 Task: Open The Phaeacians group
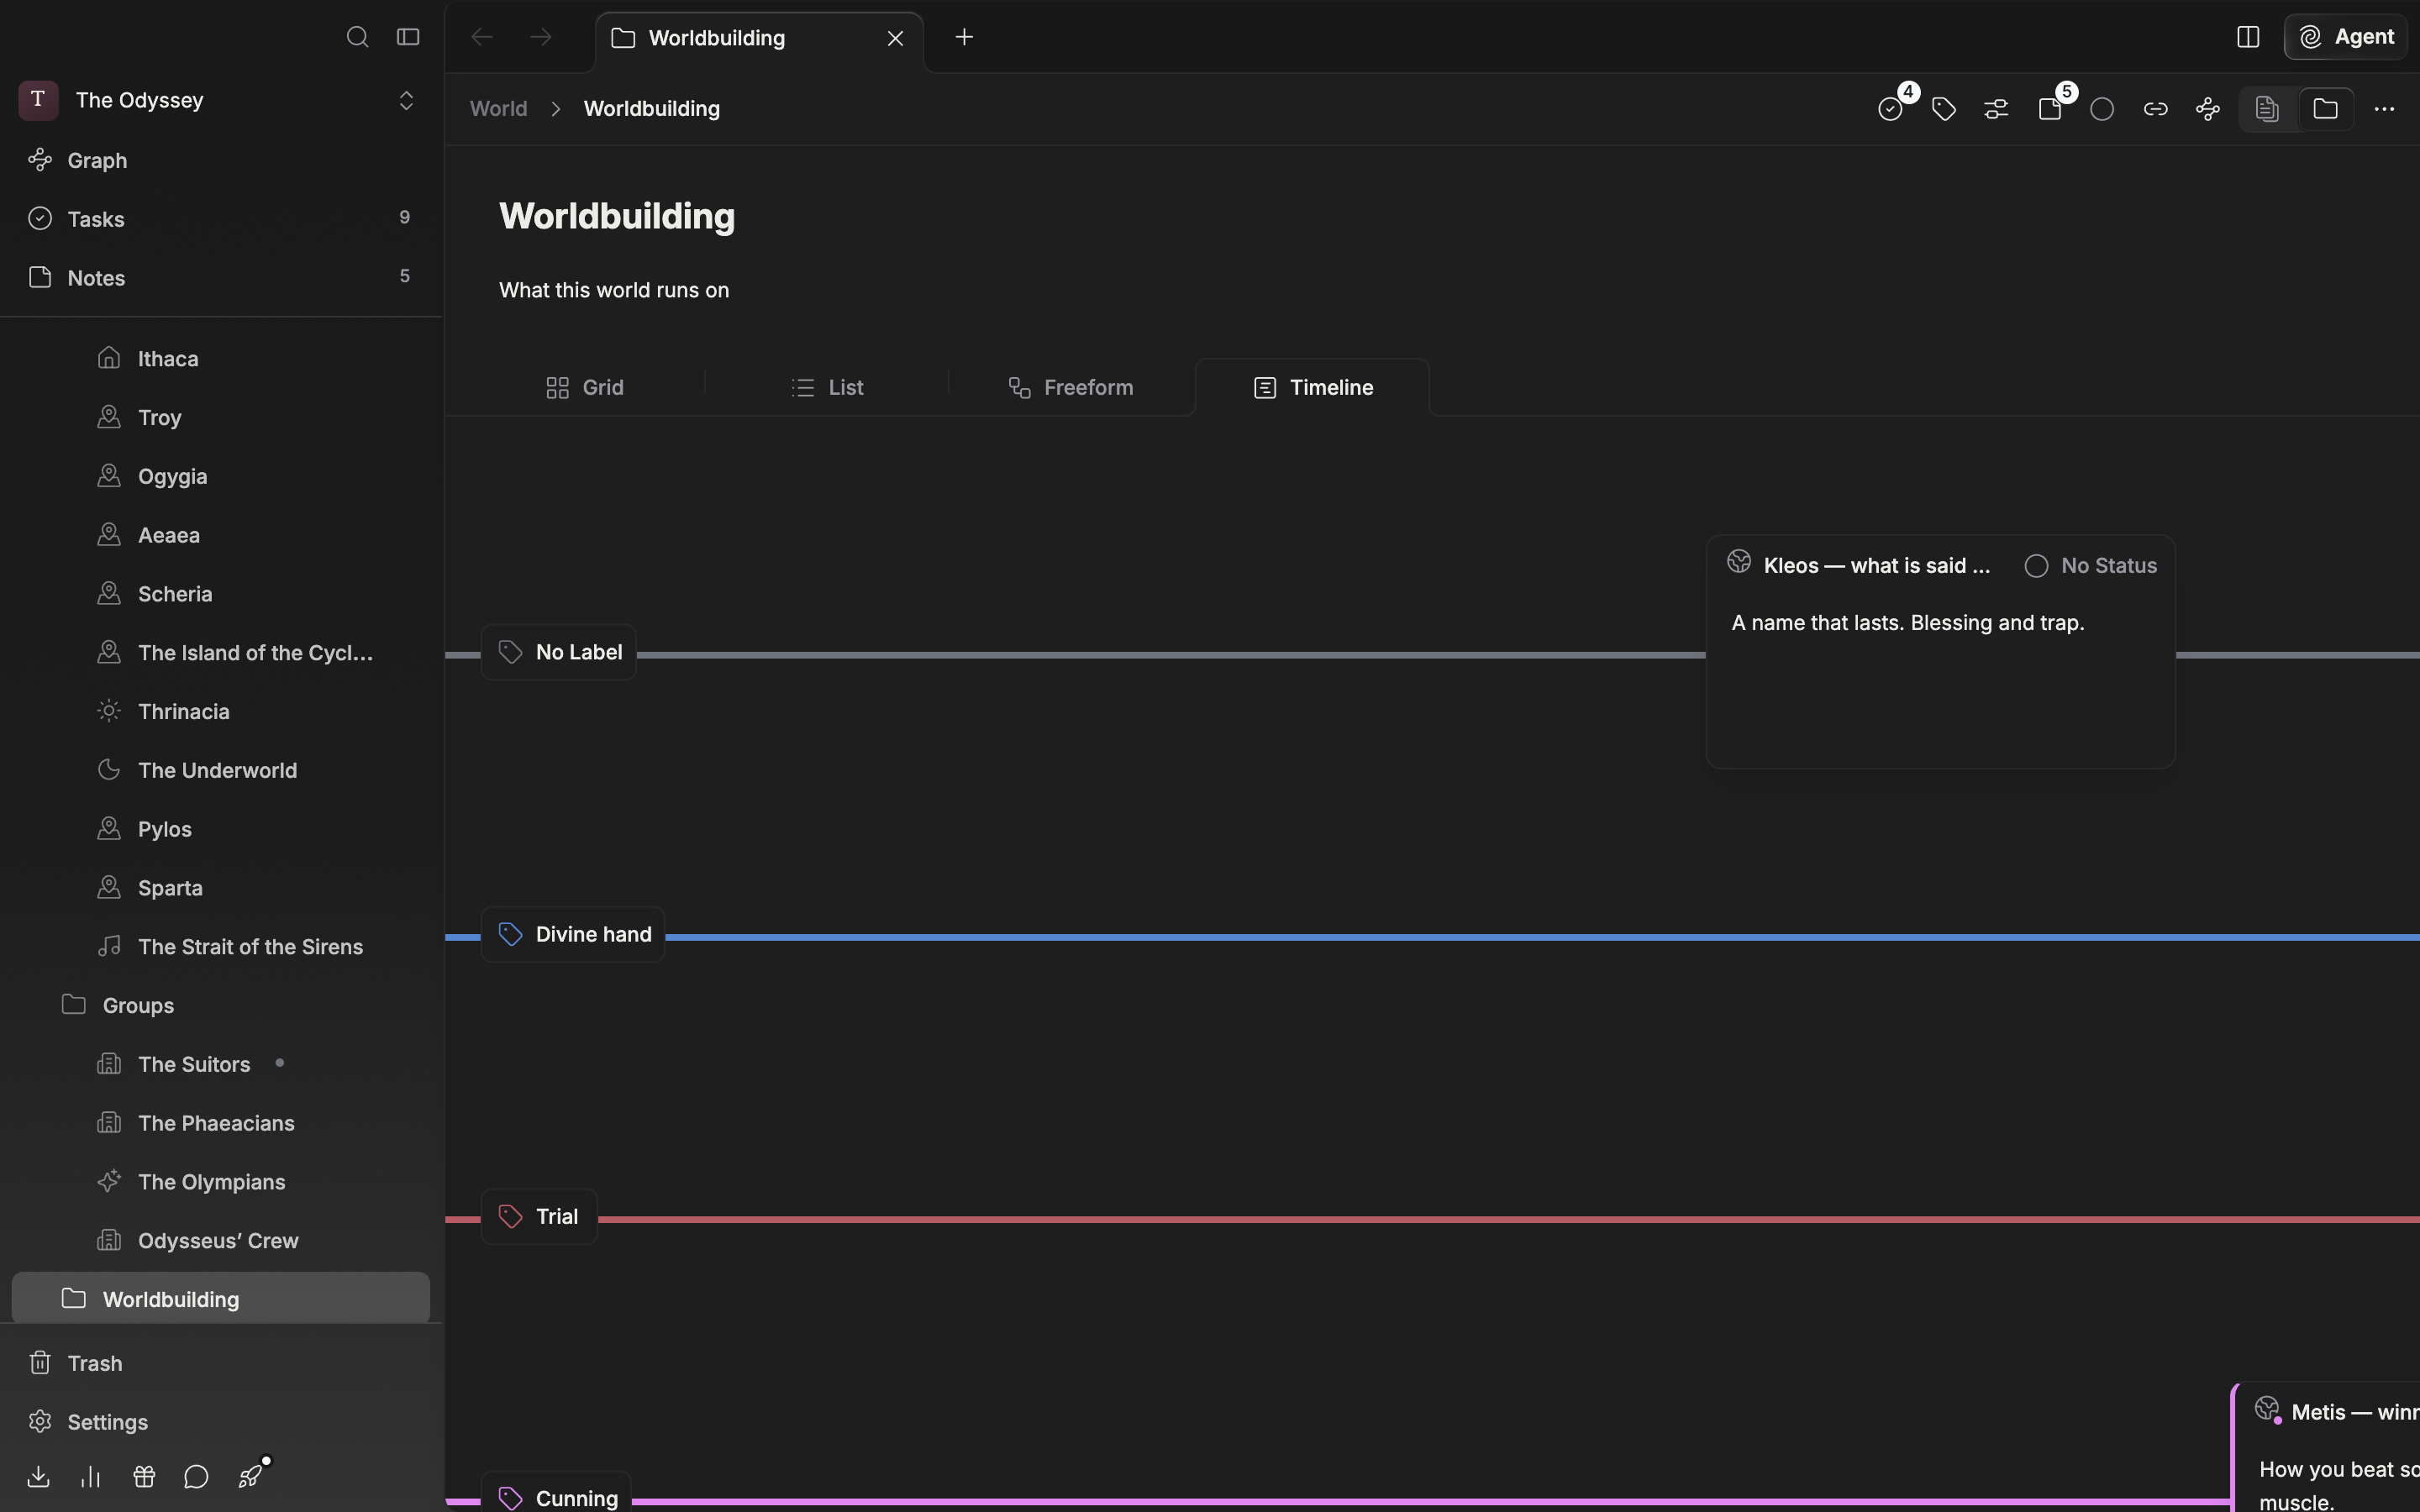pos(221,1123)
